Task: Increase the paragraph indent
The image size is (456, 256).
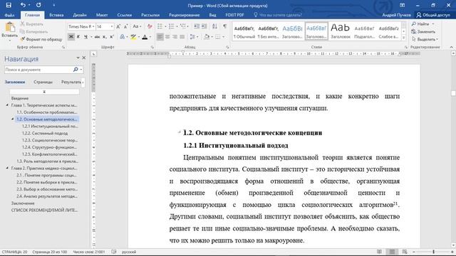Action: click(x=204, y=27)
